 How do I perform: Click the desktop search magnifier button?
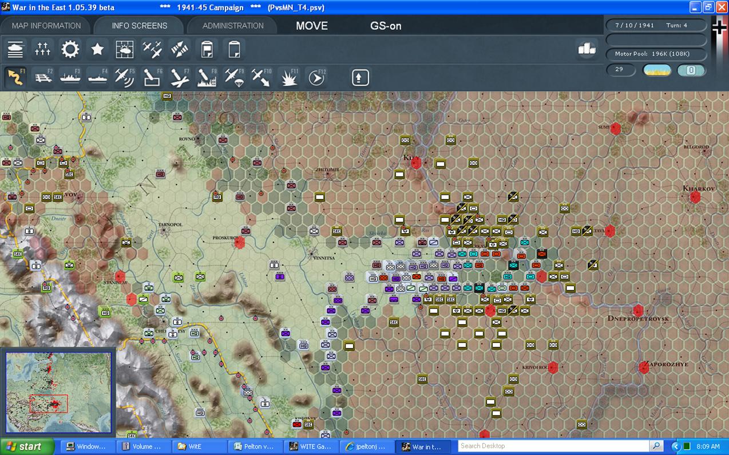pos(656,446)
